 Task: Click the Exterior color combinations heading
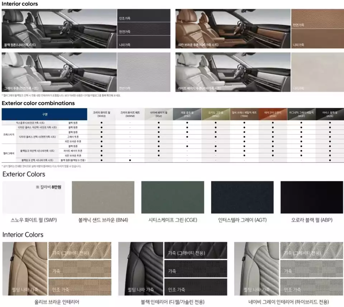click(38, 103)
